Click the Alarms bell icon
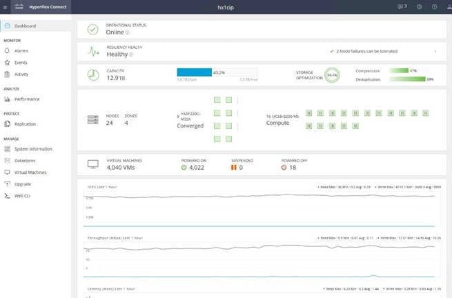The width and height of the screenshot is (452, 298). 7,51
